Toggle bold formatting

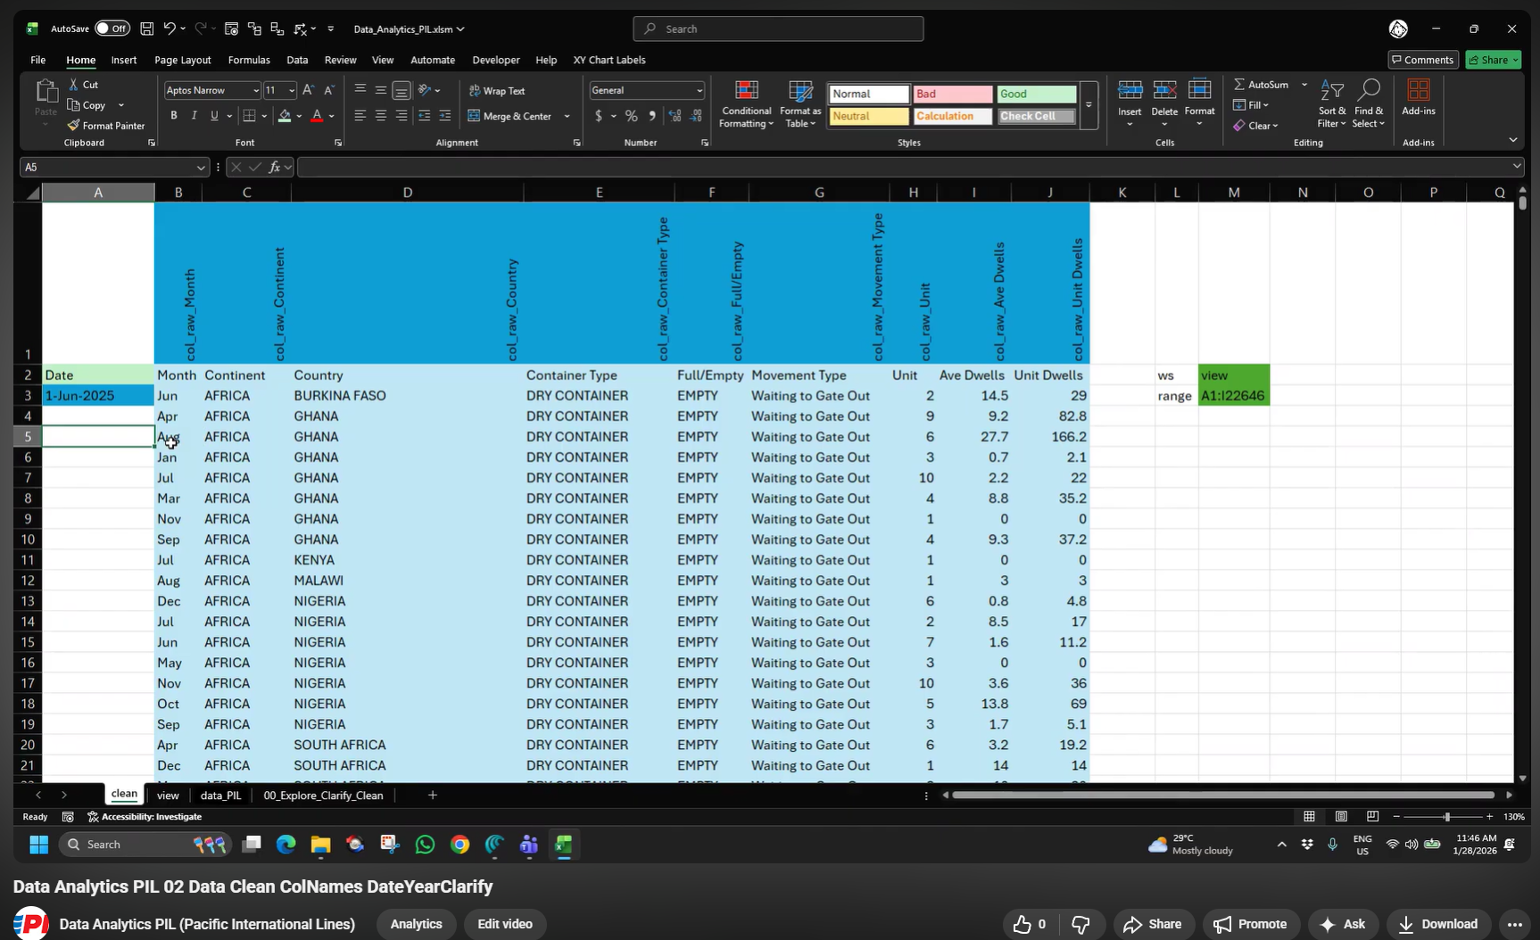(x=173, y=116)
